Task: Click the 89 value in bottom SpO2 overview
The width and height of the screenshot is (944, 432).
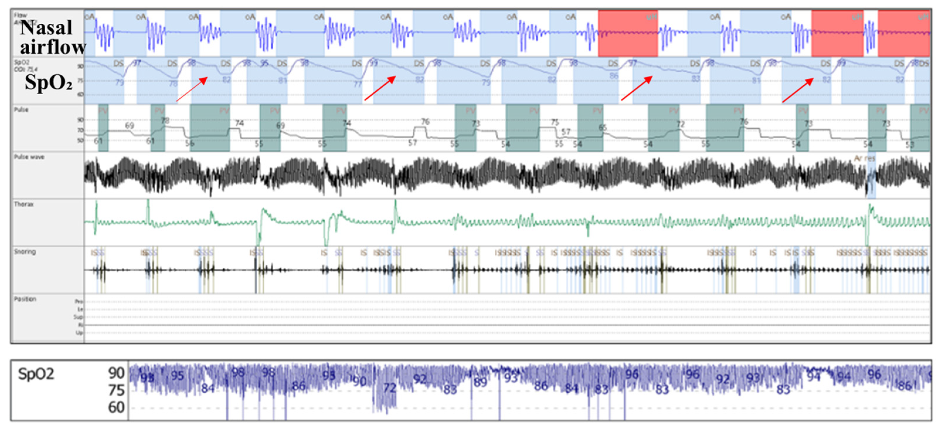Action: click(x=480, y=382)
